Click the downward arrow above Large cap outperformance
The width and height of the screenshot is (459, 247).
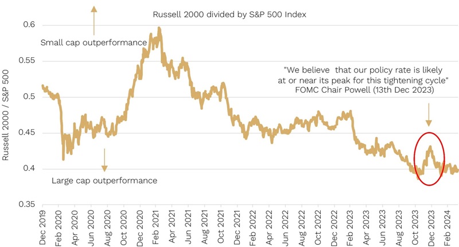pyautogui.click(x=104, y=160)
